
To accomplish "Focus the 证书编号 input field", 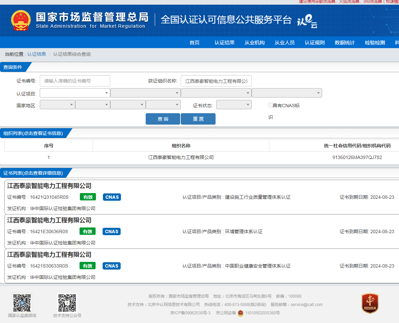I will 75,81.
